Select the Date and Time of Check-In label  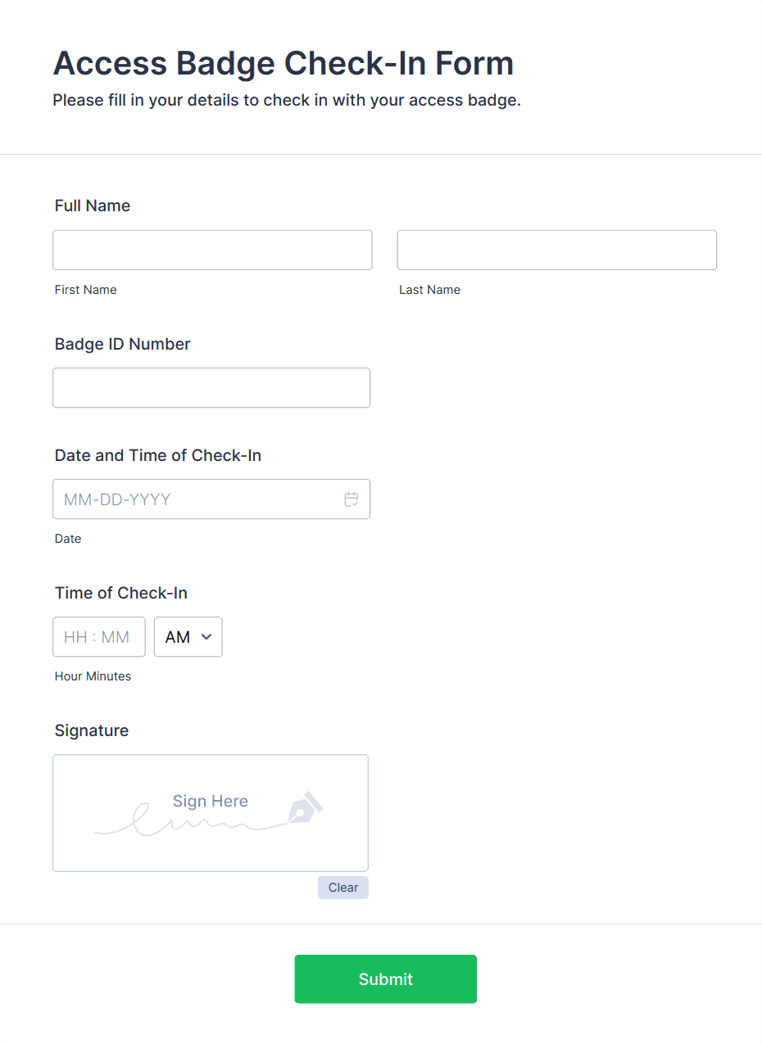(x=158, y=455)
